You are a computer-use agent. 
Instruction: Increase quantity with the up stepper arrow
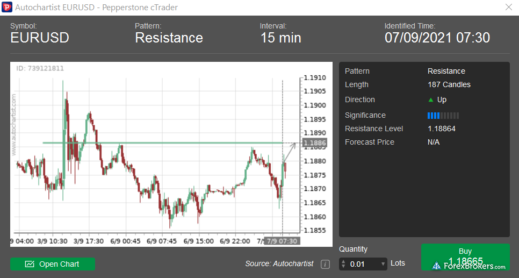coord(344,261)
